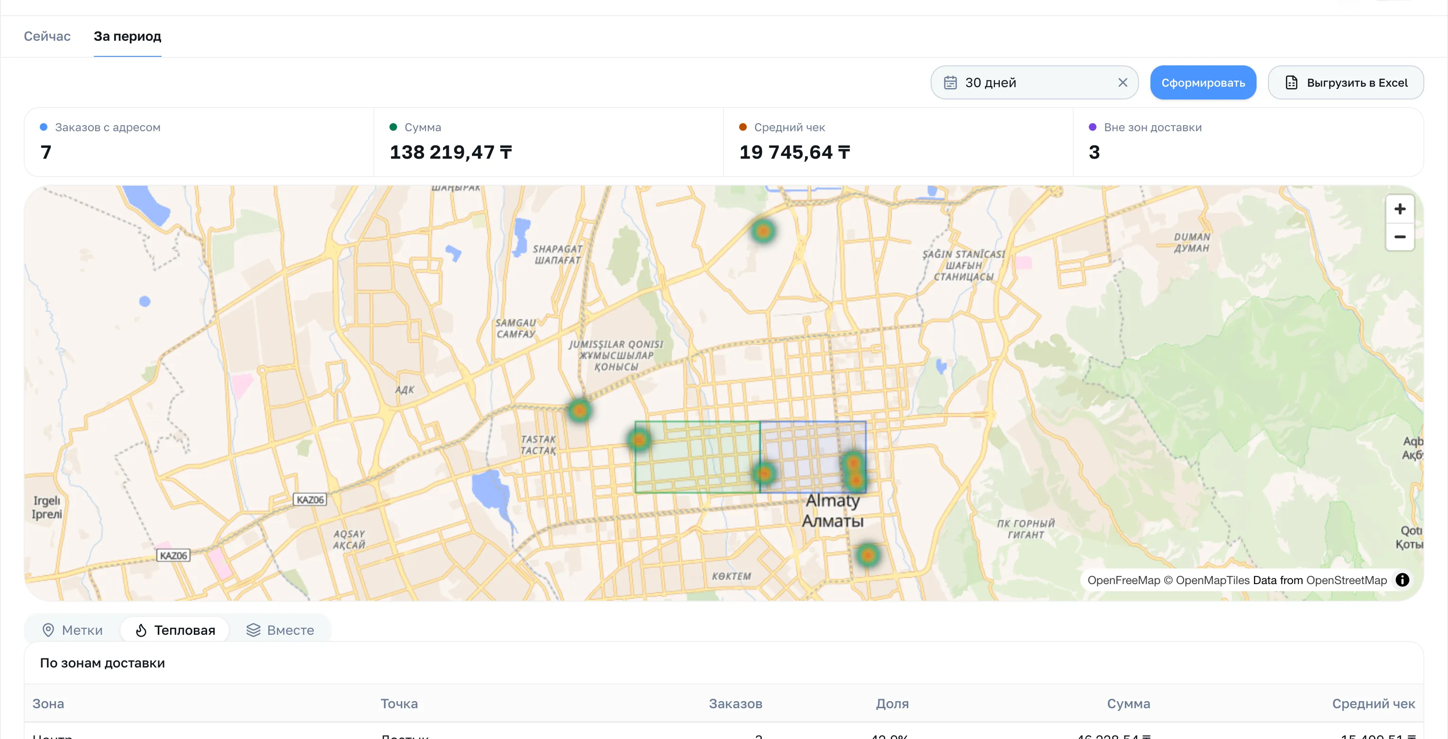Select the За период tab
Image resolution: width=1448 pixels, height=739 pixels.
pyautogui.click(x=127, y=36)
